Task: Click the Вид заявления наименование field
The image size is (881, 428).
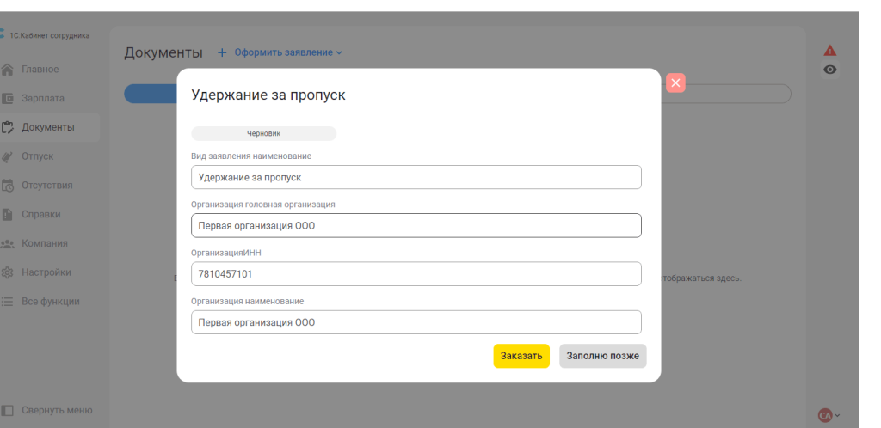Action: [x=416, y=177]
